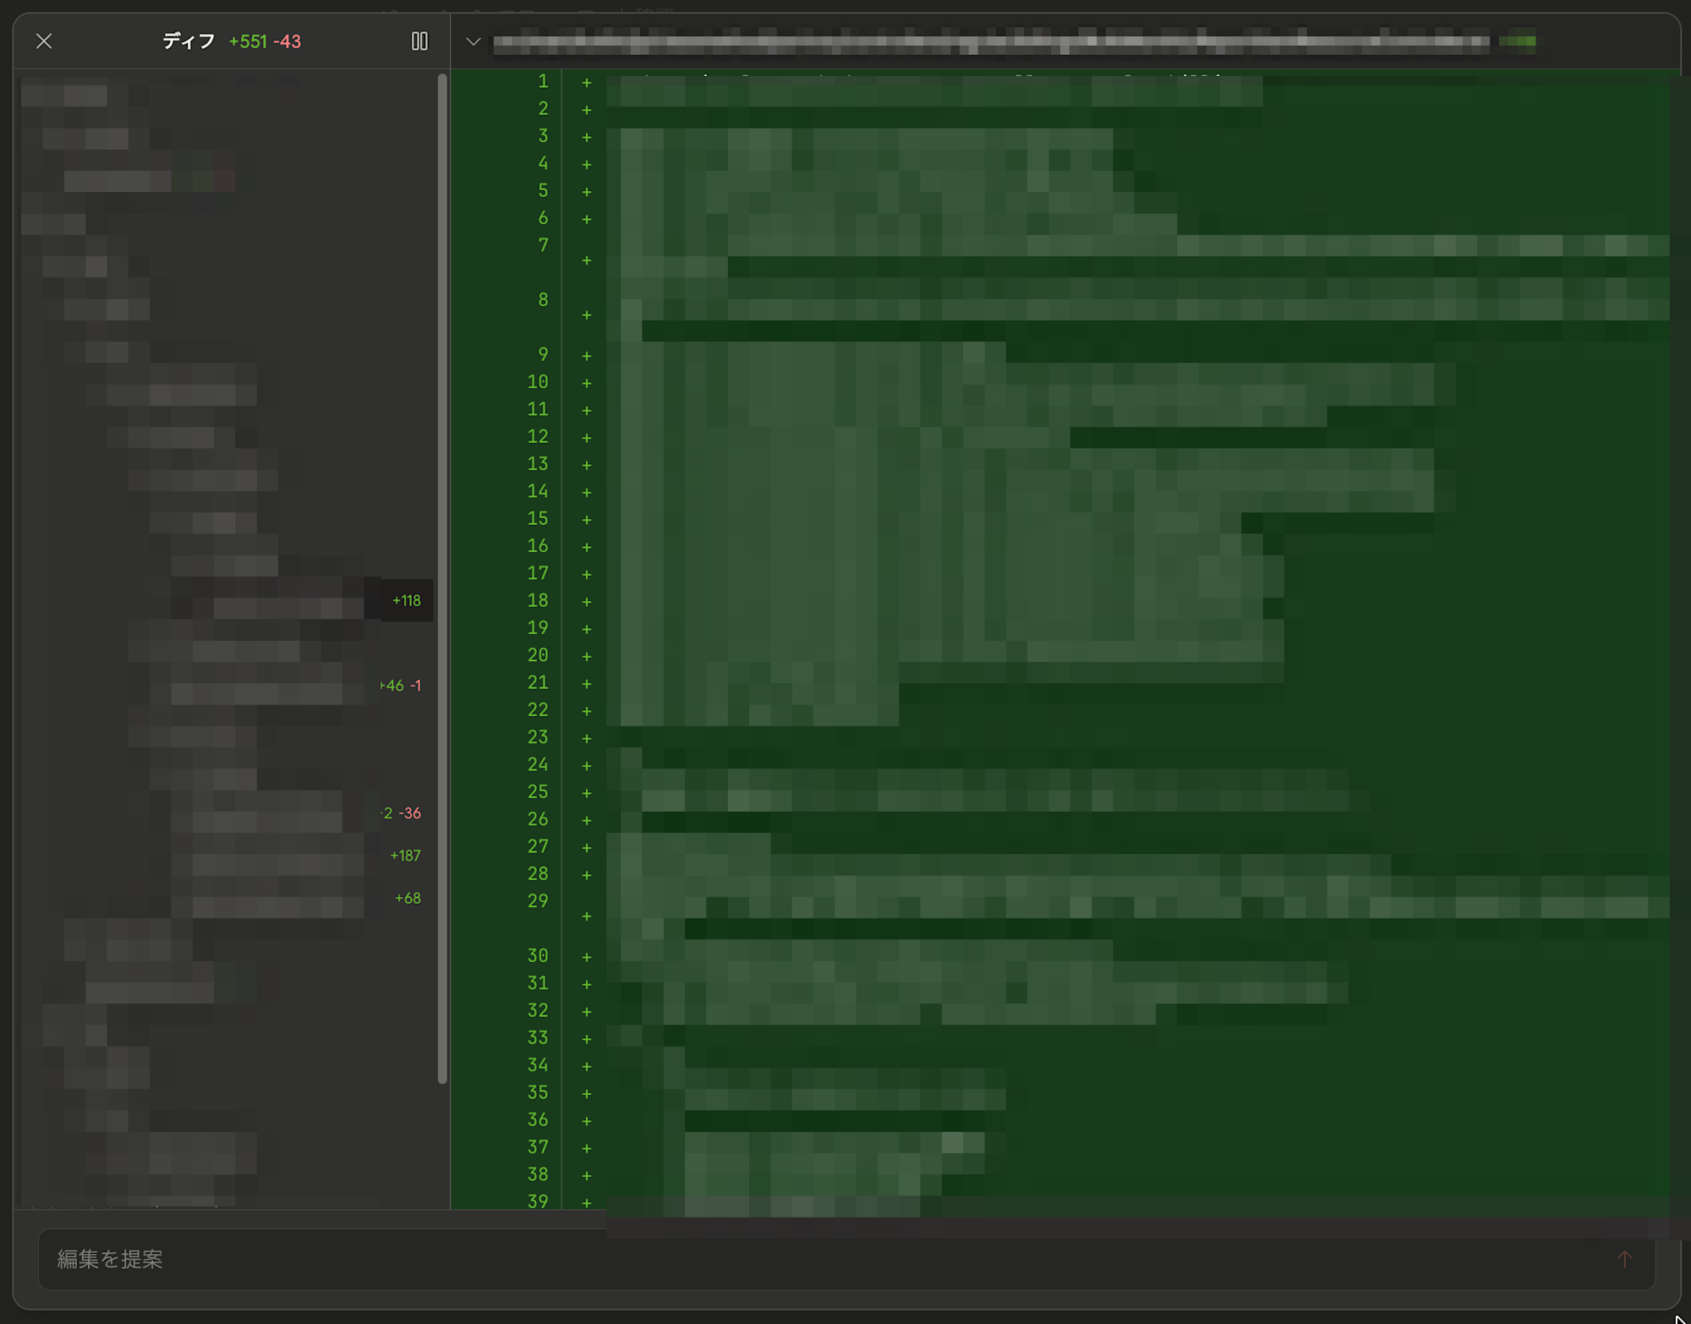
Task: Click line number 20 in the gutter
Action: [538, 655]
